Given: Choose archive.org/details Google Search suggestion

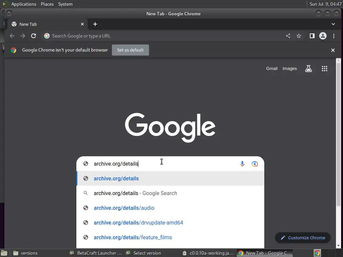Looking at the screenshot, I should point(170,193).
